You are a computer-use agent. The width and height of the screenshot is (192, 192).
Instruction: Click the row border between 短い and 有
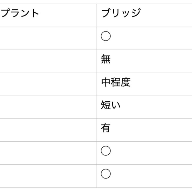144,118
